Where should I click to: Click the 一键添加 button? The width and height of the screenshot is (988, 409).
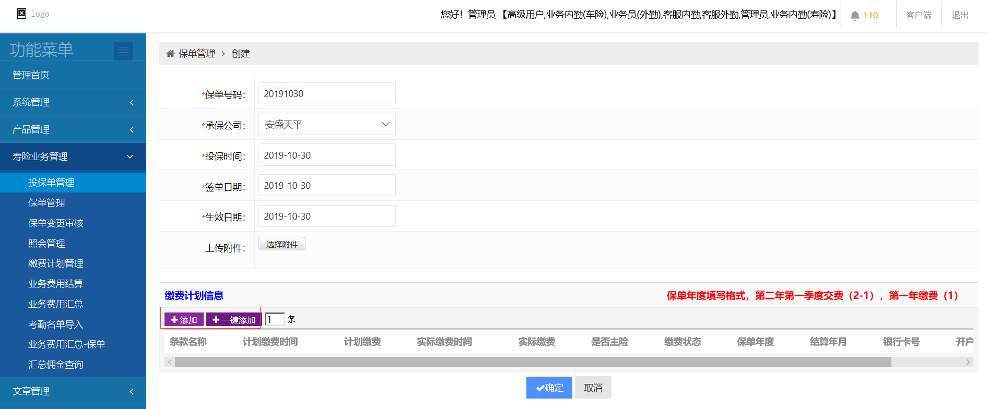[x=234, y=320]
